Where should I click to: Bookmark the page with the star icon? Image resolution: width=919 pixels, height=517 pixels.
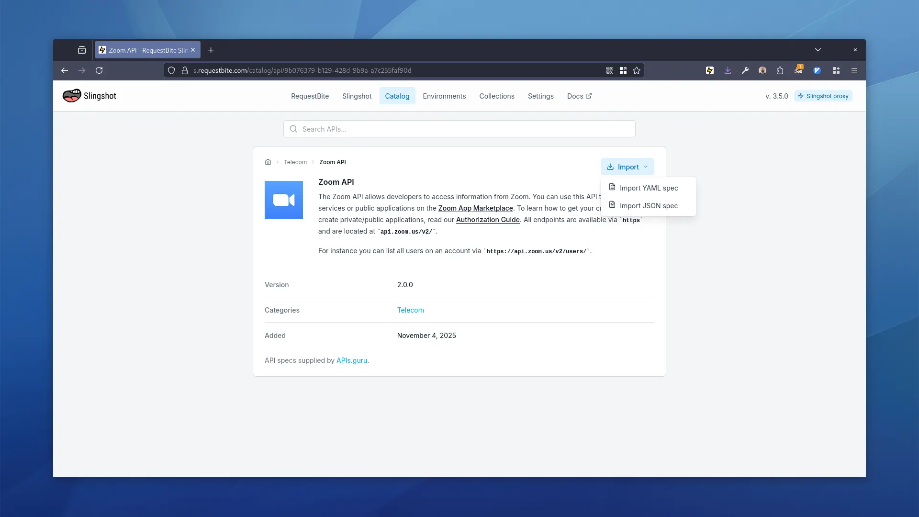(637, 70)
